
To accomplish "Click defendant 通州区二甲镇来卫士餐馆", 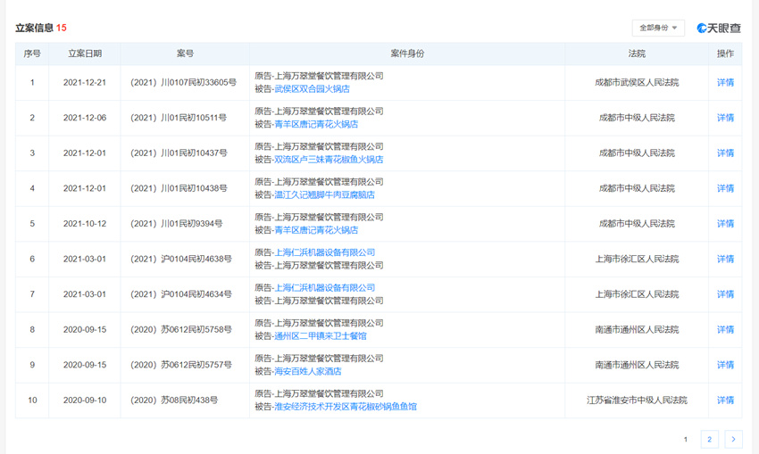I will 321,336.
